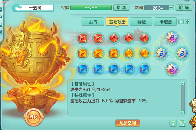Switch to the 群法 tab

point(141,22)
